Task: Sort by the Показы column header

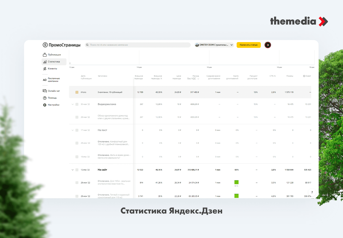Action: (290, 76)
